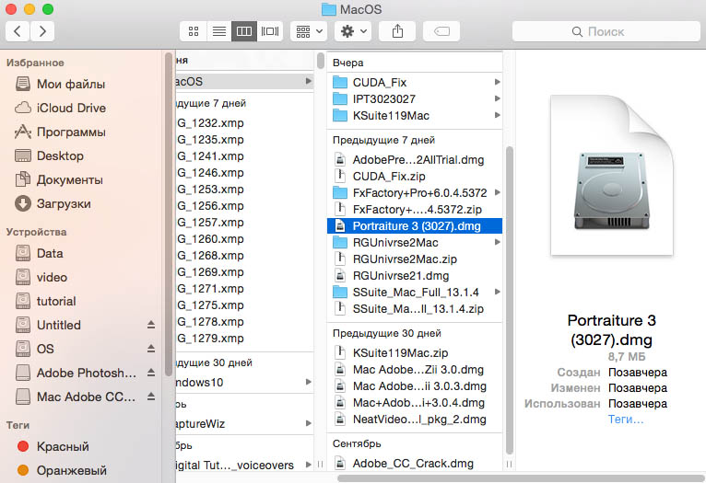Click the Share toolbar button
Screen dimensions: 706x483
pyautogui.click(x=397, y=31)
